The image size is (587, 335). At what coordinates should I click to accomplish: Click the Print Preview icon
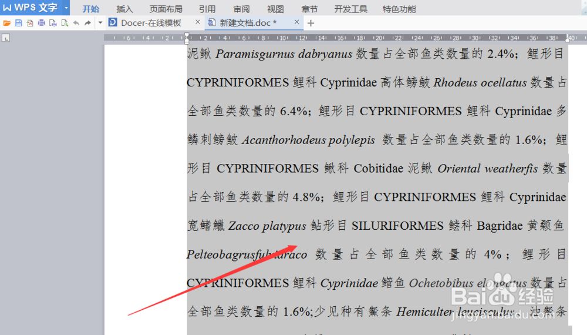[x=53, y=24]
